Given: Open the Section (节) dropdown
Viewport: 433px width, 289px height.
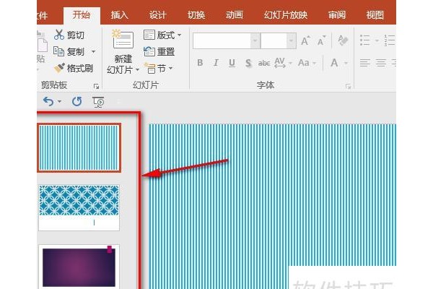Looking at the screenshot, I should click(159, 69).
